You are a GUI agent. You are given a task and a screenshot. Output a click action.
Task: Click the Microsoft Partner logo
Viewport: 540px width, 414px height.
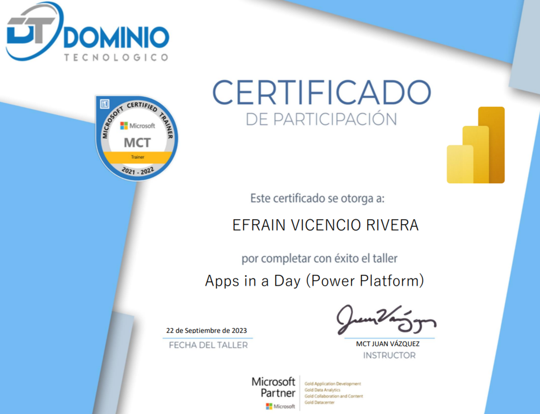pyautogui.click(x=274, y=387)
